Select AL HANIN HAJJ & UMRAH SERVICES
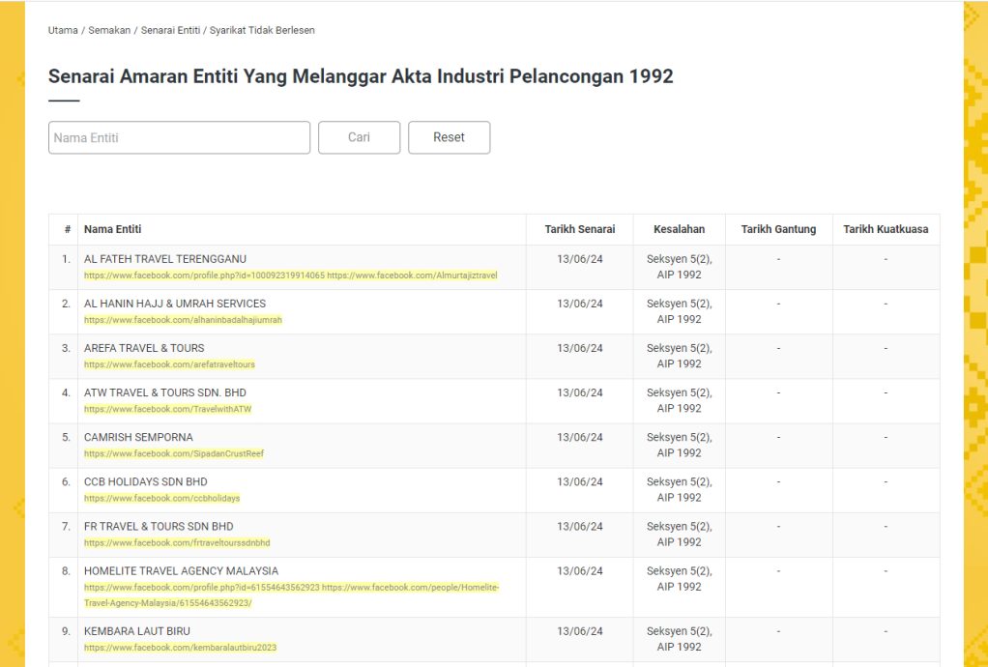988x667 pixels. (175, 304)
